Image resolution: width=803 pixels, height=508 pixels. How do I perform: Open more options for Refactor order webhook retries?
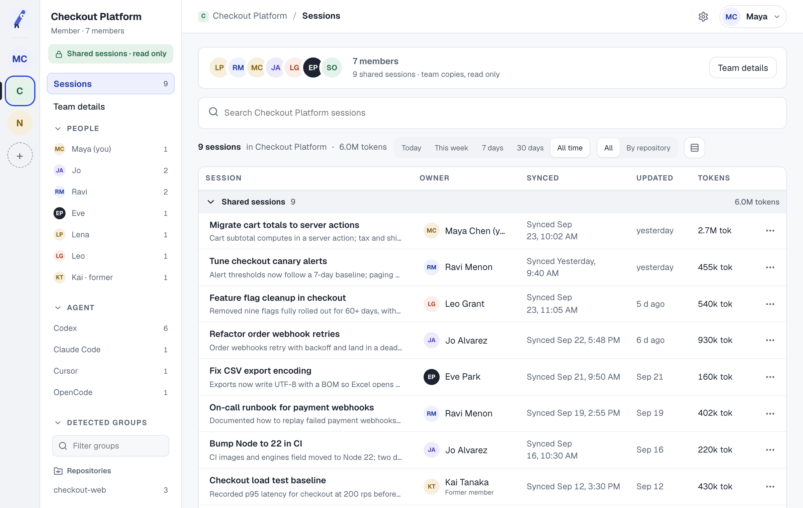point(770,340)
